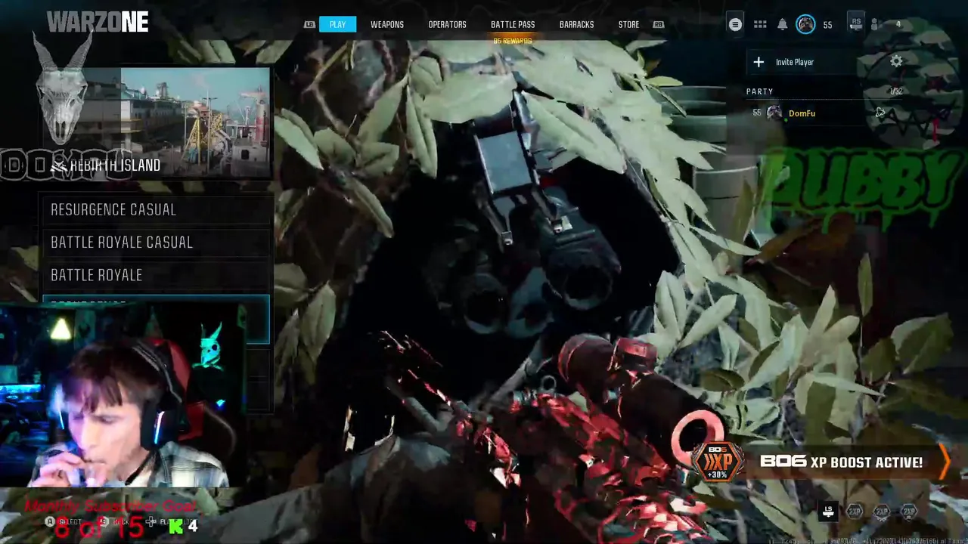Select the Play tab
Screen dimensions: 968x544
[x=337, y=24]
